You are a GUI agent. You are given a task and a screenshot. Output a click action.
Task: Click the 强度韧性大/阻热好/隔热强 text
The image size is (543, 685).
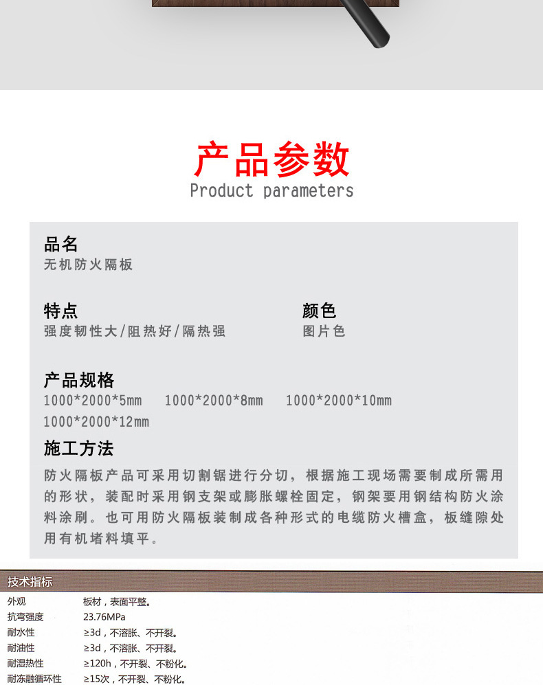point(135,331)
